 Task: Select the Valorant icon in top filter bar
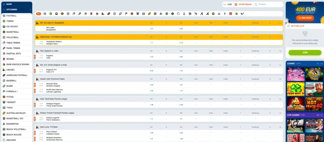[x=242, y=14]
